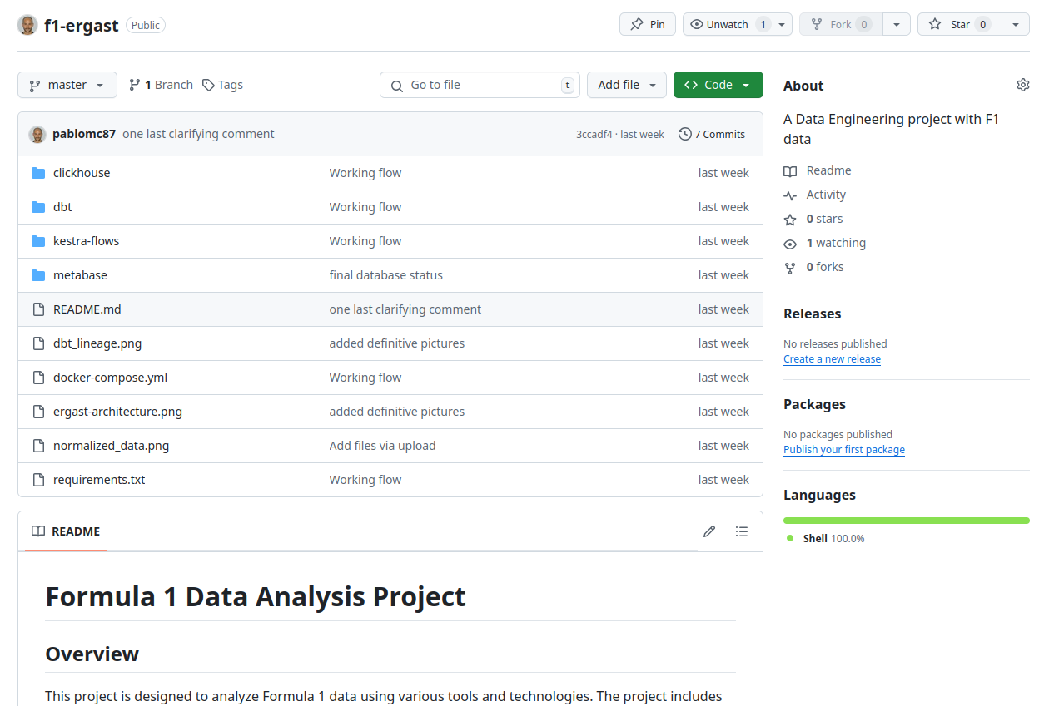Click pablomc87 commit author avatar
This screenshot has height=706, width=1054.
[x=37, y=134]
